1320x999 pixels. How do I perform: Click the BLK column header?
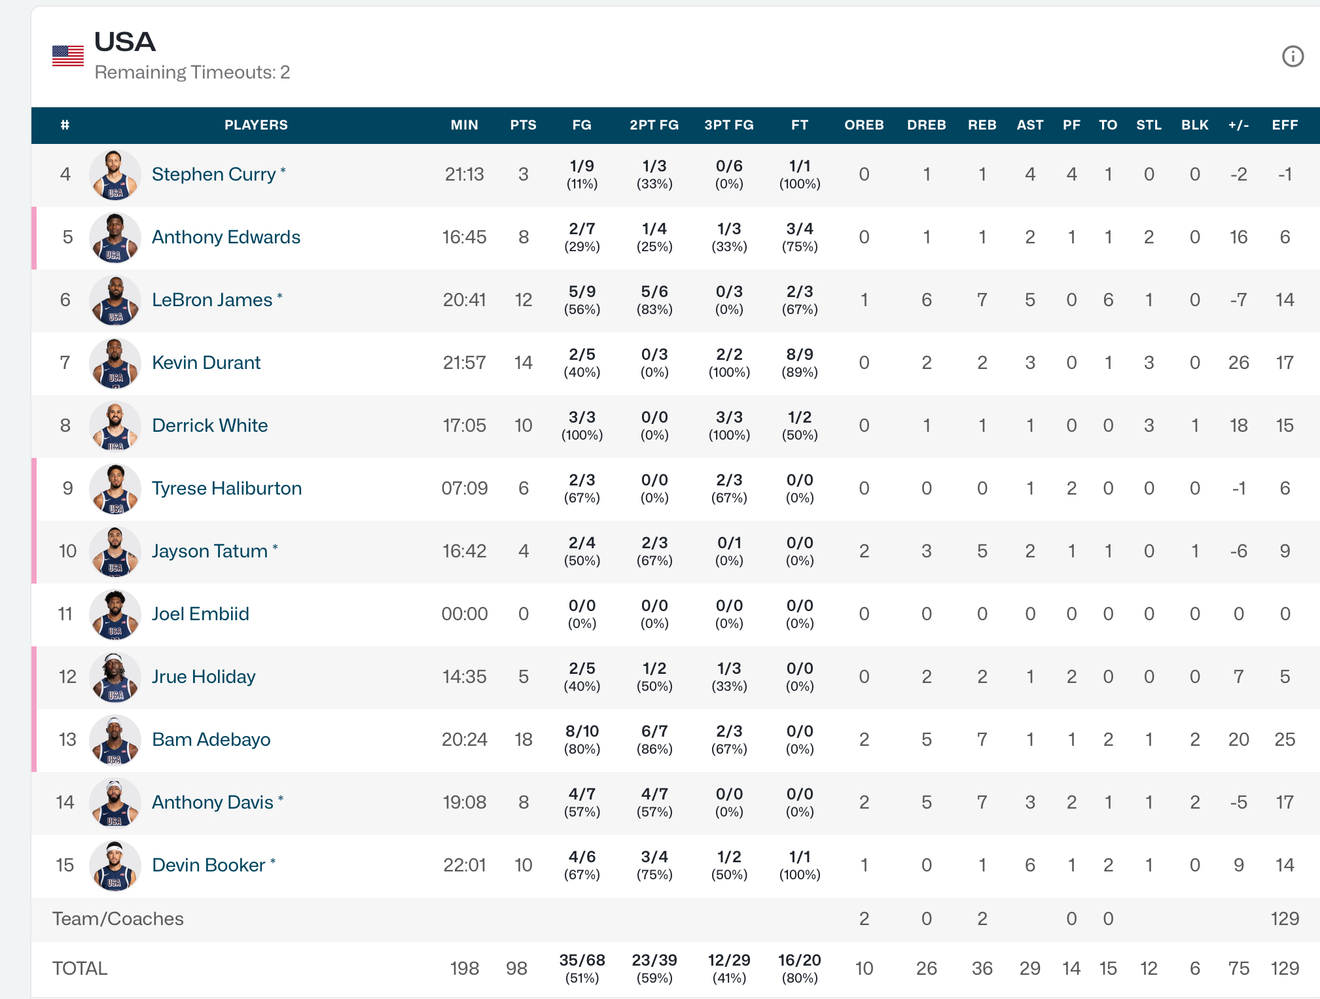coord(1194,125)
